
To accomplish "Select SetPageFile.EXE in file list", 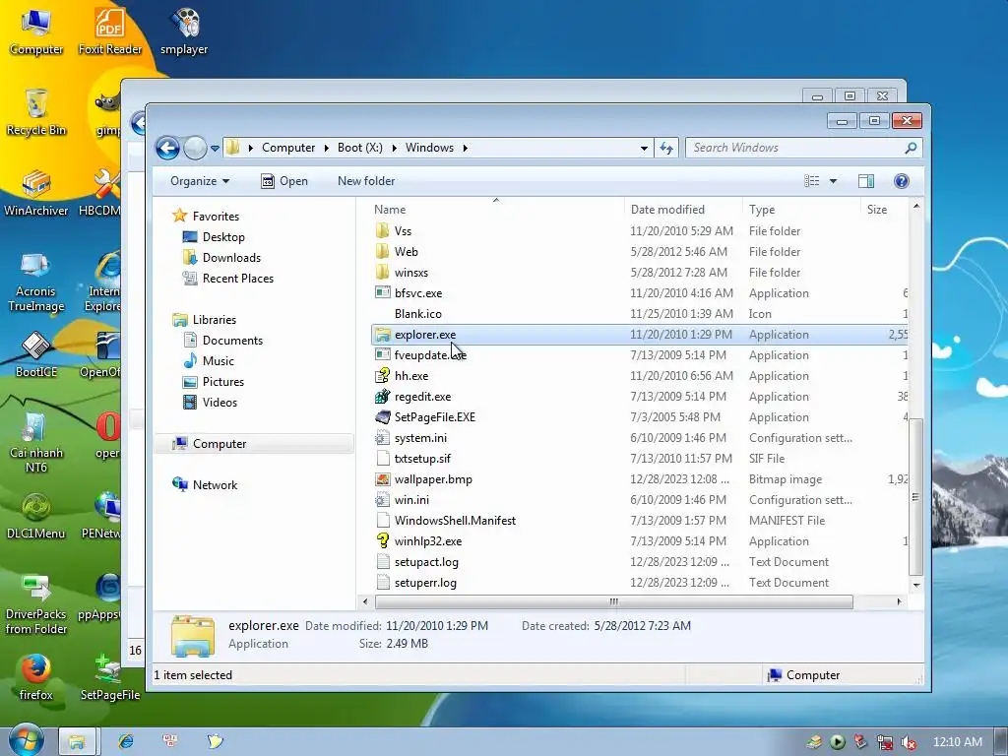I will tap(434, 417).
